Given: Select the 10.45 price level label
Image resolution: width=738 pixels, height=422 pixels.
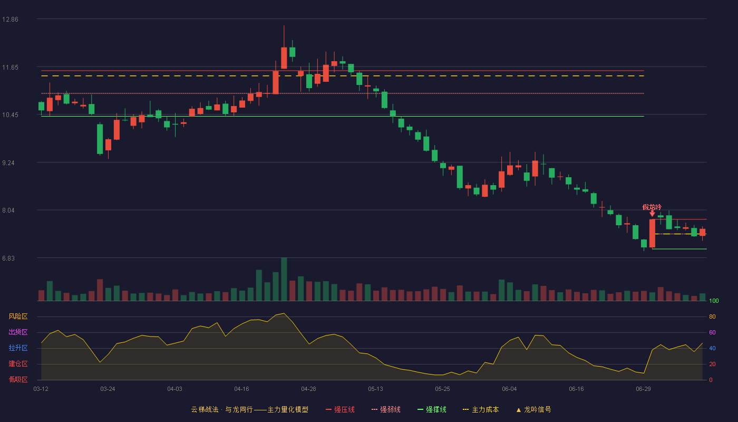Looking at the screenshot, I should (x=10, y=115).
